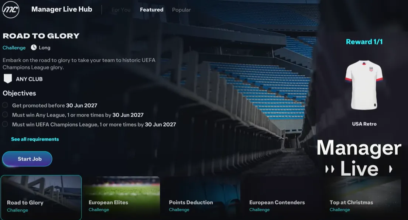Expand See all requirements

pos(35,139)
